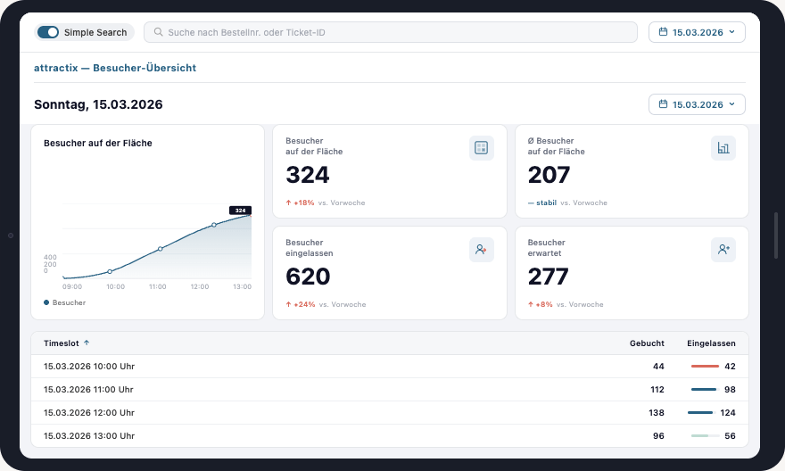Click the floor-plan icon in the Besucher auf der Fläche card
The image size is (785, 471).
[x=482, y=148]
